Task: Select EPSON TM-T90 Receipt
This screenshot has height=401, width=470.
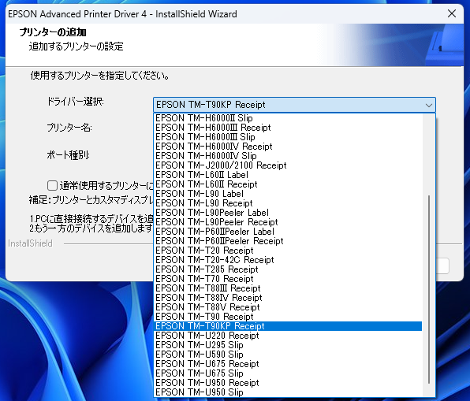Action: [288, 317]
